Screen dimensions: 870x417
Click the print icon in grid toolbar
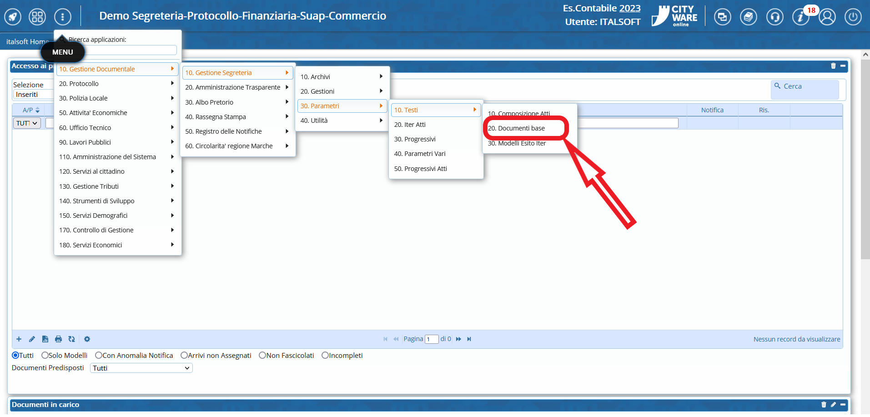[58, 339]
